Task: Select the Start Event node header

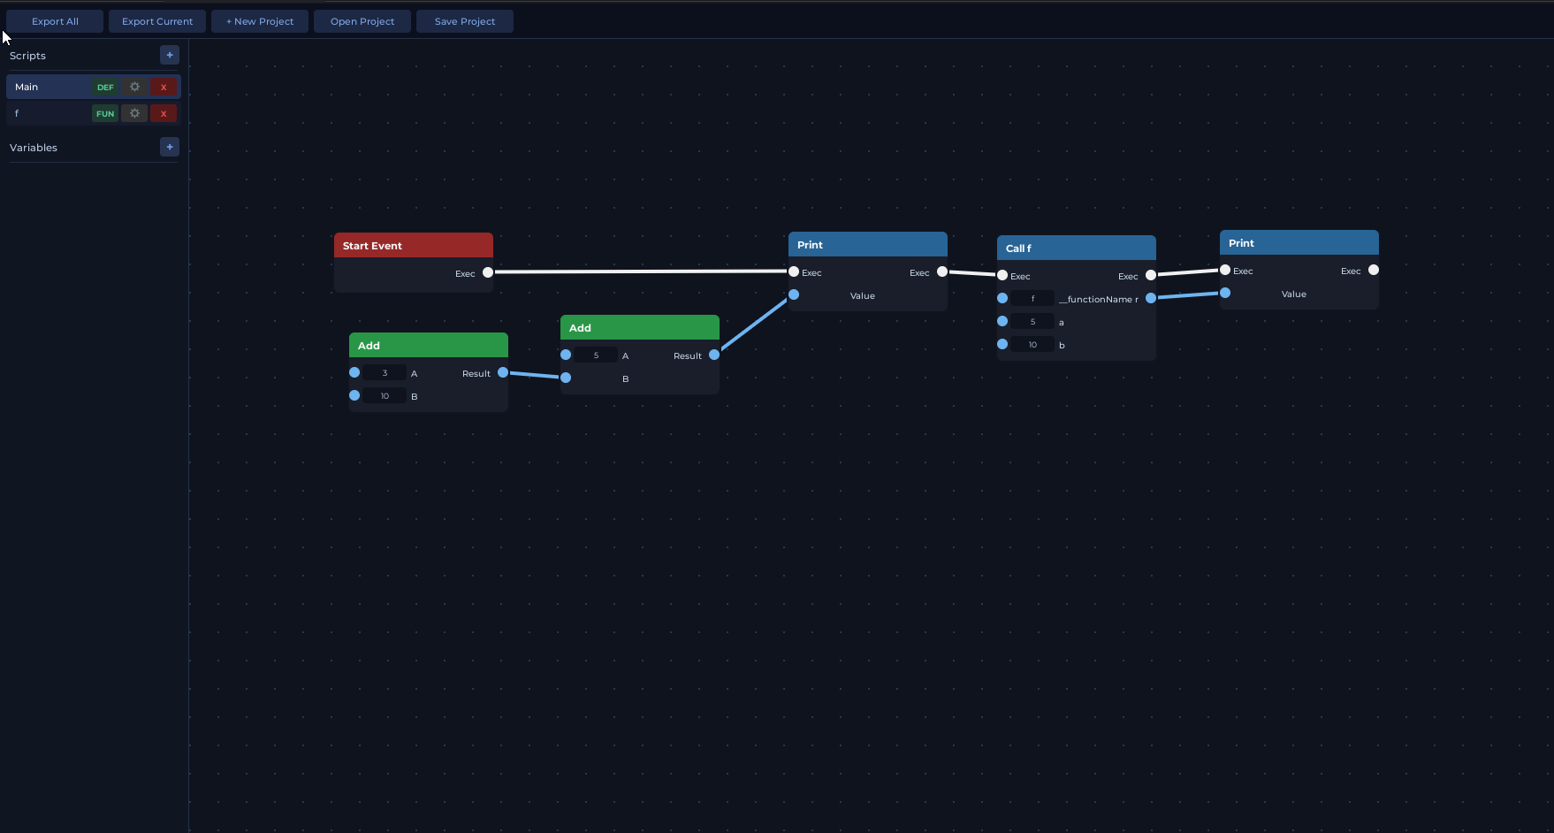Action: 414,245
